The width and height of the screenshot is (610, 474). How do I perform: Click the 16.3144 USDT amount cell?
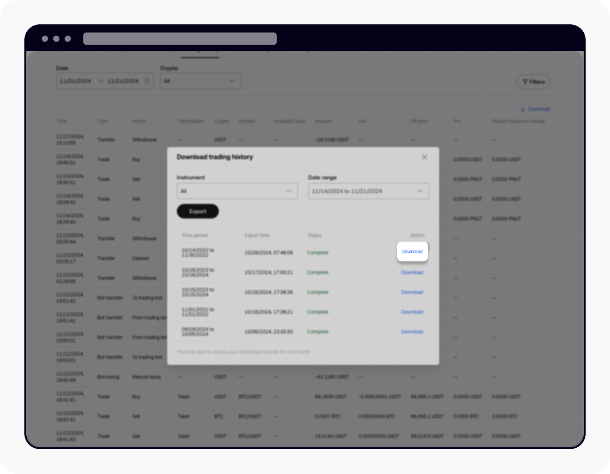331,436
